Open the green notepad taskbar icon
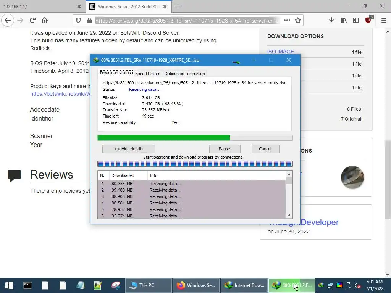 tap(98, 285)
